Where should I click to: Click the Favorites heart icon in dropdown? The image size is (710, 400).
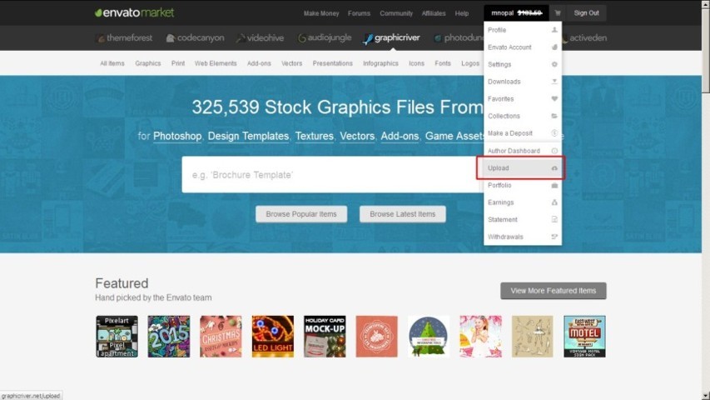click(554, 99)
